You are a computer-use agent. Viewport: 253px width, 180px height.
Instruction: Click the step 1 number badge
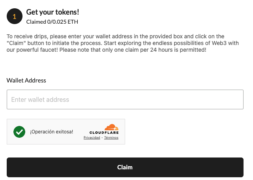pyautogui.click(x=15, y=17)
